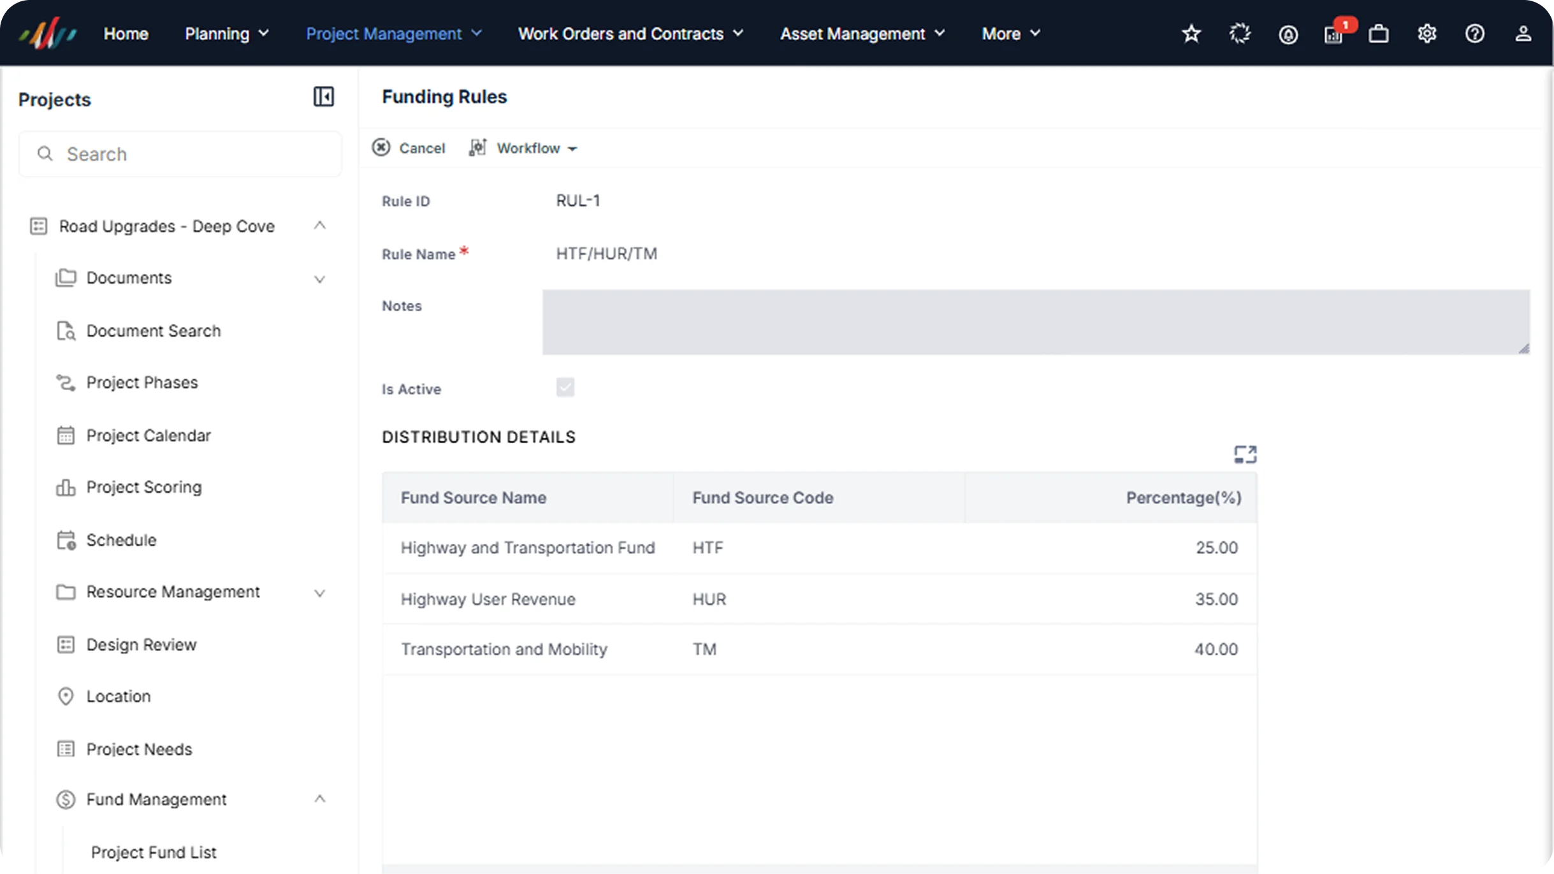This screenshot has height=874, width=1554.
Task: Go to the Home menu item
Action: tap(126, 34)
